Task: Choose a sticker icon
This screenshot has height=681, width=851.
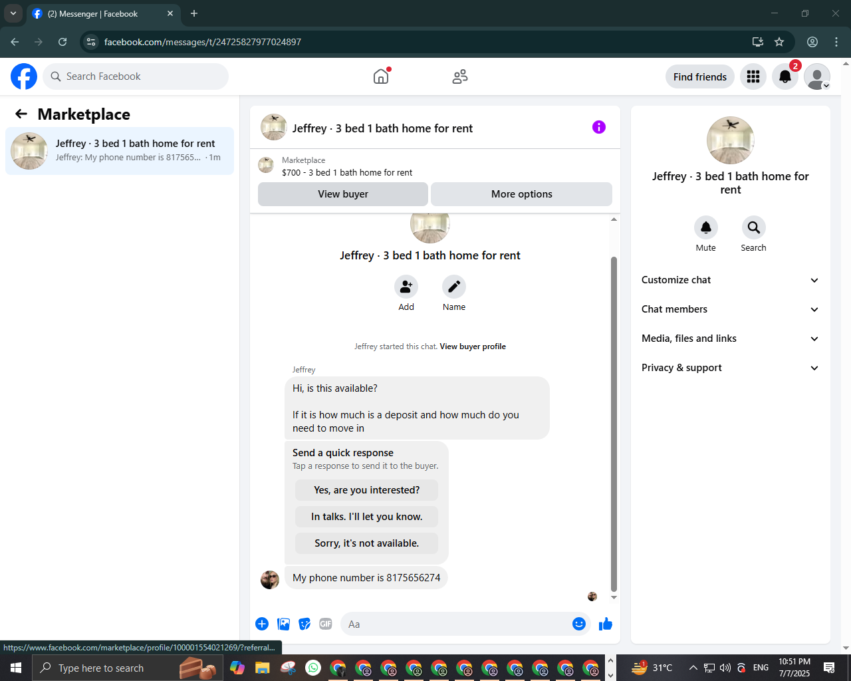Action: pyautogui.click(x=304, y=624)
